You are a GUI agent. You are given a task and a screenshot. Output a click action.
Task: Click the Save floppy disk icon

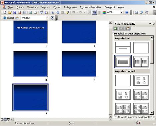tap(15, 12)
